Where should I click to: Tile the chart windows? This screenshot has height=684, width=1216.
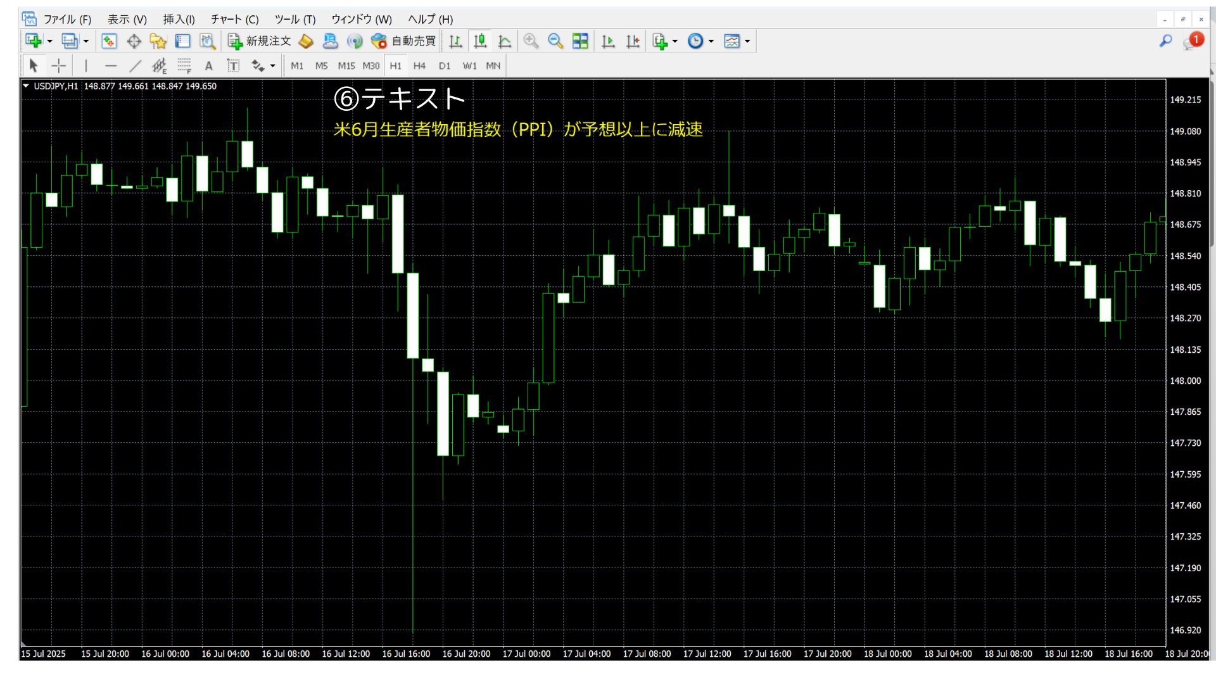click(x=579, y=41)
